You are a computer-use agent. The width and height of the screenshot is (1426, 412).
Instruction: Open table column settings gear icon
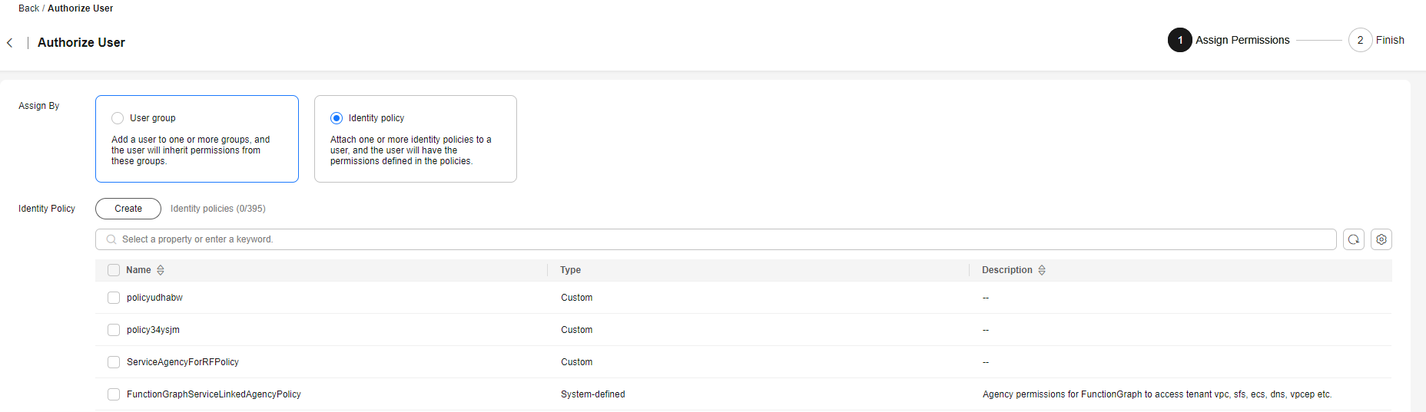click(1381, 239)
